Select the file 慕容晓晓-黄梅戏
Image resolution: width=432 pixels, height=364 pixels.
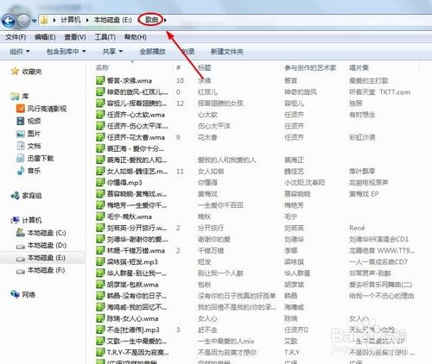pos(137,194)
